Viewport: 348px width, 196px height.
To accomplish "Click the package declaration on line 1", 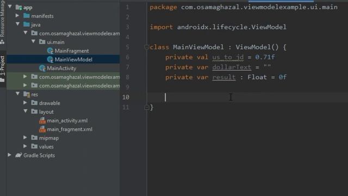I will tap(244, 7).
